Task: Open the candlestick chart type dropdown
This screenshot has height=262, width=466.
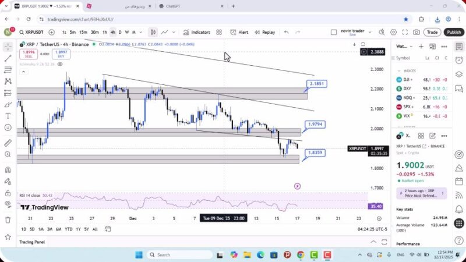Action: click(x=153, y=33)
